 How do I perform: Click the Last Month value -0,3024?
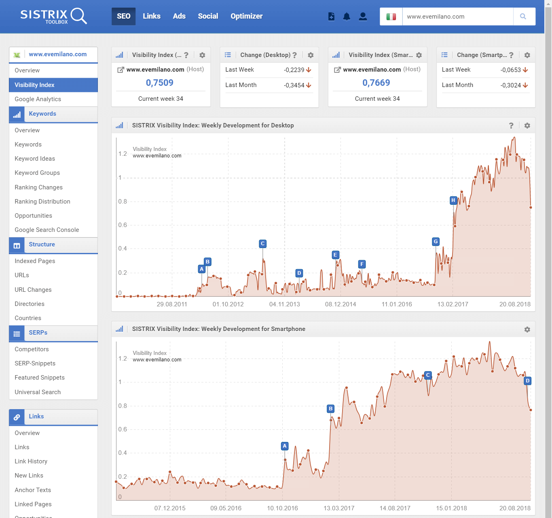coord(511,85)
